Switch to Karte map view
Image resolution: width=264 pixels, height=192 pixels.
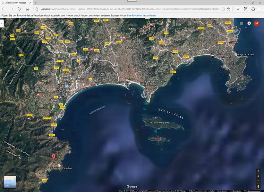click(10, 182)
